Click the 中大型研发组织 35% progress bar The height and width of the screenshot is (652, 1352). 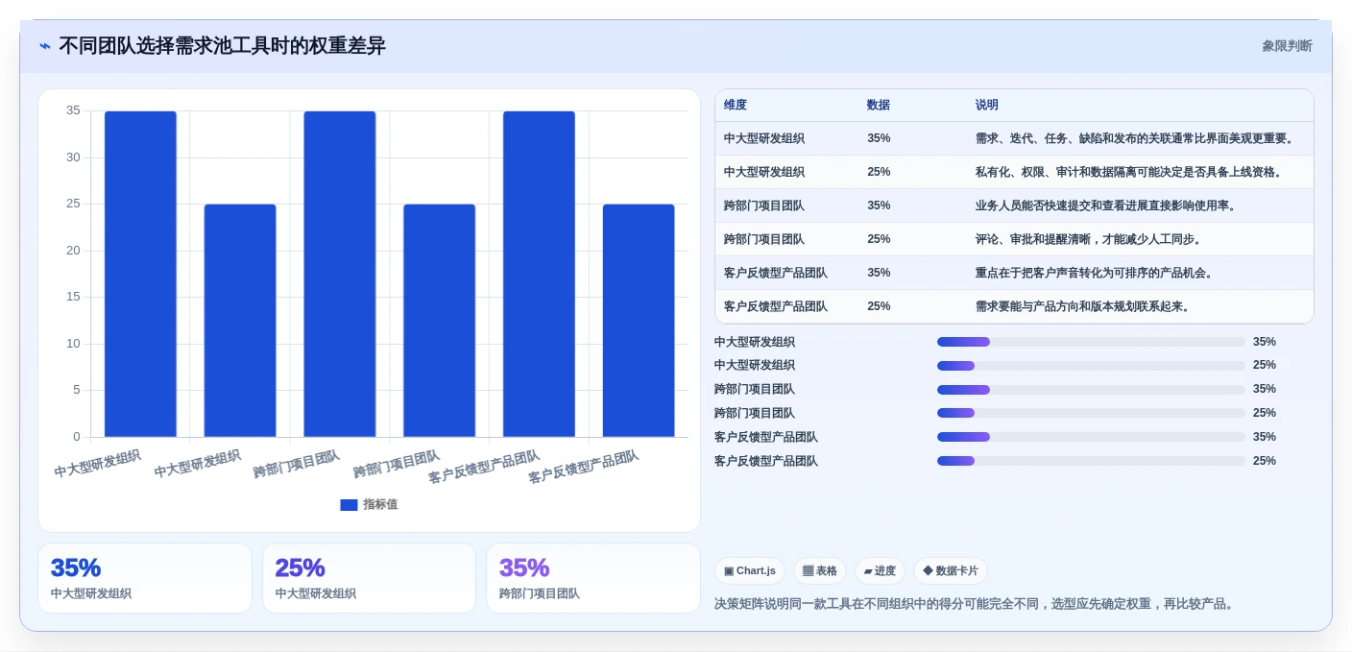point(1091,342)
